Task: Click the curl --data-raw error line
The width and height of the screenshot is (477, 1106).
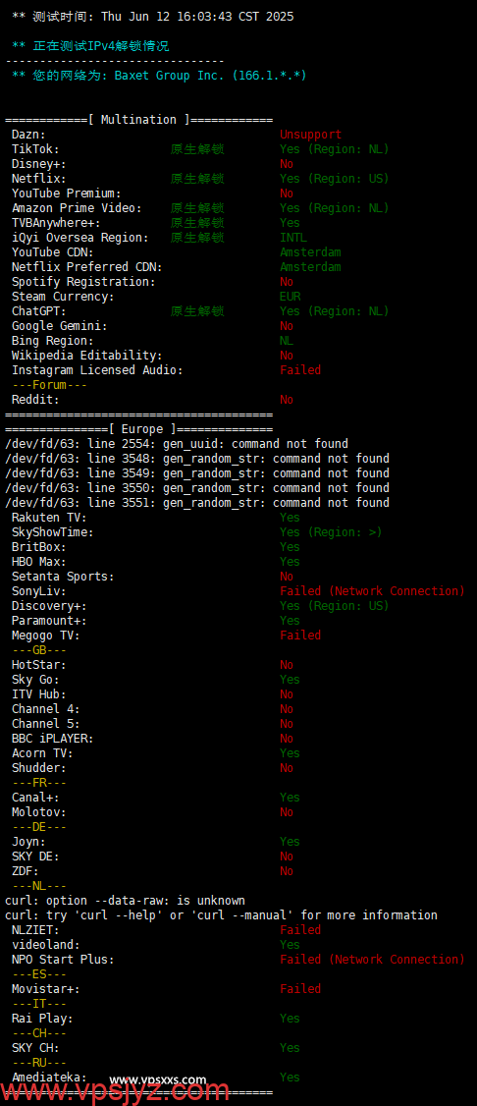Action: tap(126, 901)
